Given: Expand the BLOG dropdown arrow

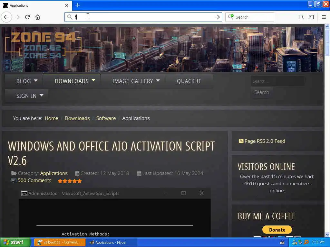Looking at the screenshot, I should [35, 80].
